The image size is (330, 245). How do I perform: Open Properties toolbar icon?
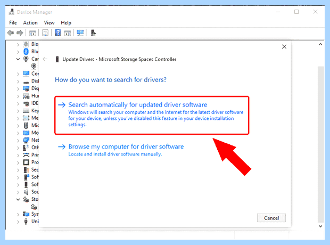45,33
